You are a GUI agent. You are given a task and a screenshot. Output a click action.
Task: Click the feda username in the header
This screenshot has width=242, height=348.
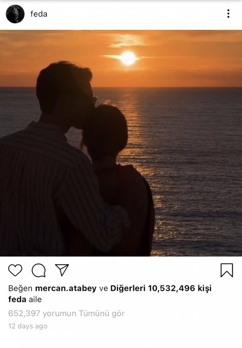pyautogui.click(x=39, y=14)
